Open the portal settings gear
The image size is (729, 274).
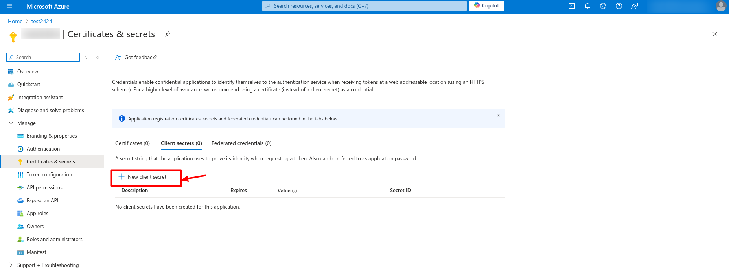click(x=603, y=6)
